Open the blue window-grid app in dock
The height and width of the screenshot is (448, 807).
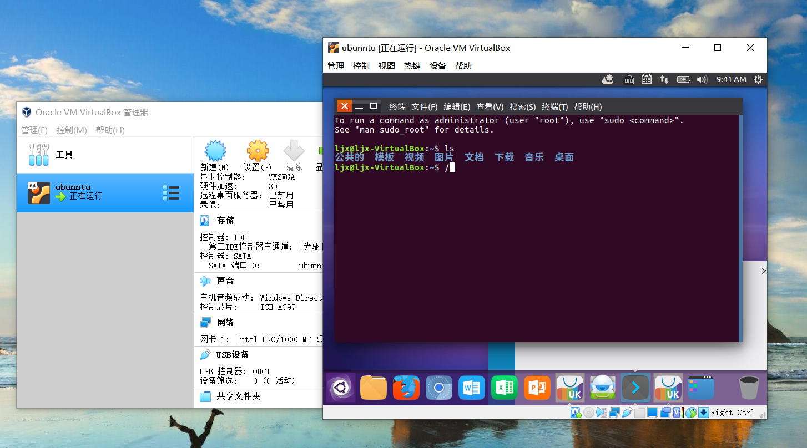(701, 388)
